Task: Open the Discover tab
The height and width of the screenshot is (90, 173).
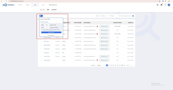Action: point(20,5)
